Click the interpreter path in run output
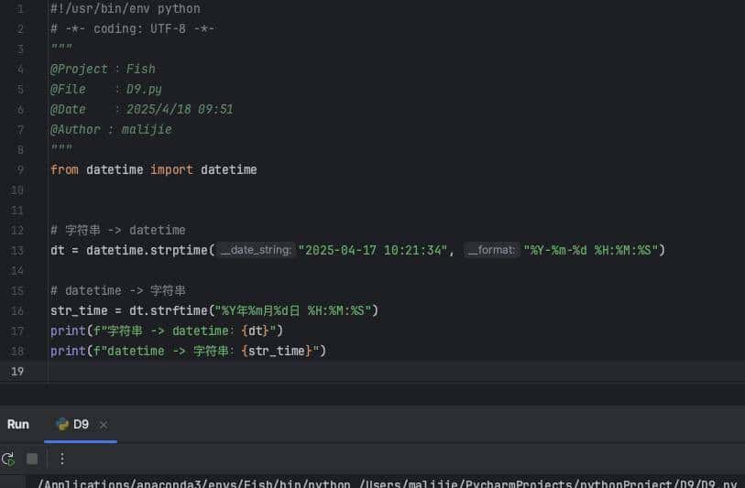This screenshot has width=745, height=488. coord(194,483)
